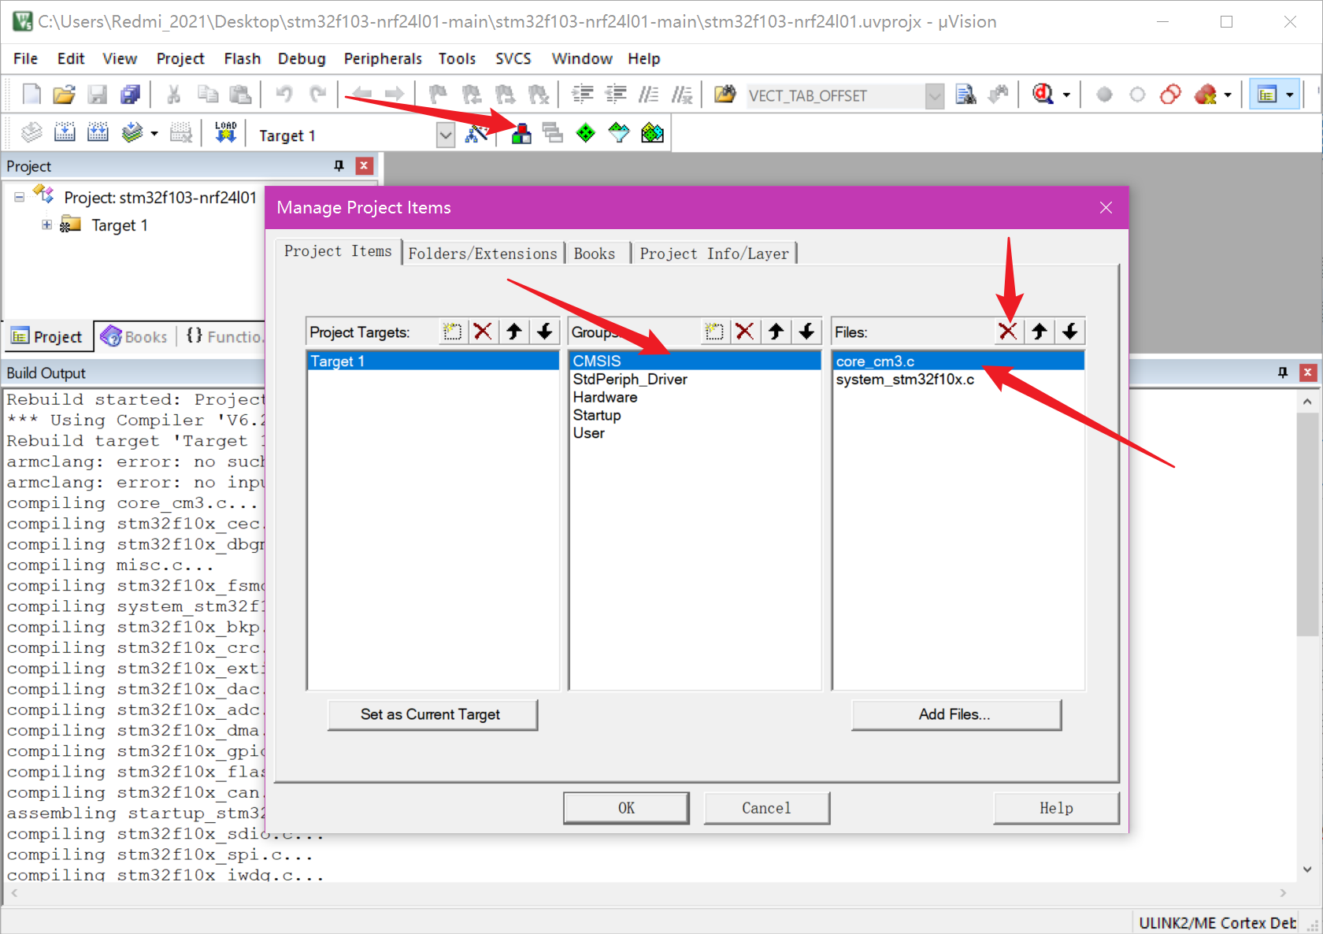Image resolution: width=1323 pixels, height=934 pixels.
Task: Add new project target icon
Action: 453,332
